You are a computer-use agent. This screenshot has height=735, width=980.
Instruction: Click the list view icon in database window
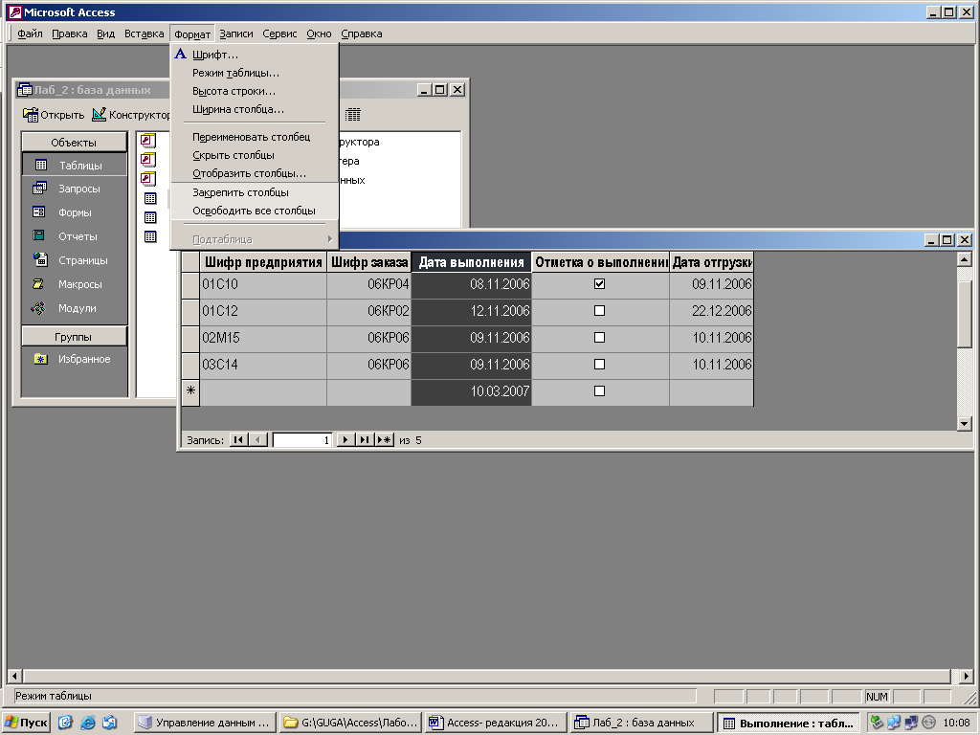click(x=353, y=115)
